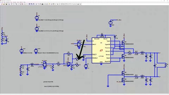Click the SPICE Directive '.op' icon
Viewport: 169px width, 95px height.
pos(80,4)
